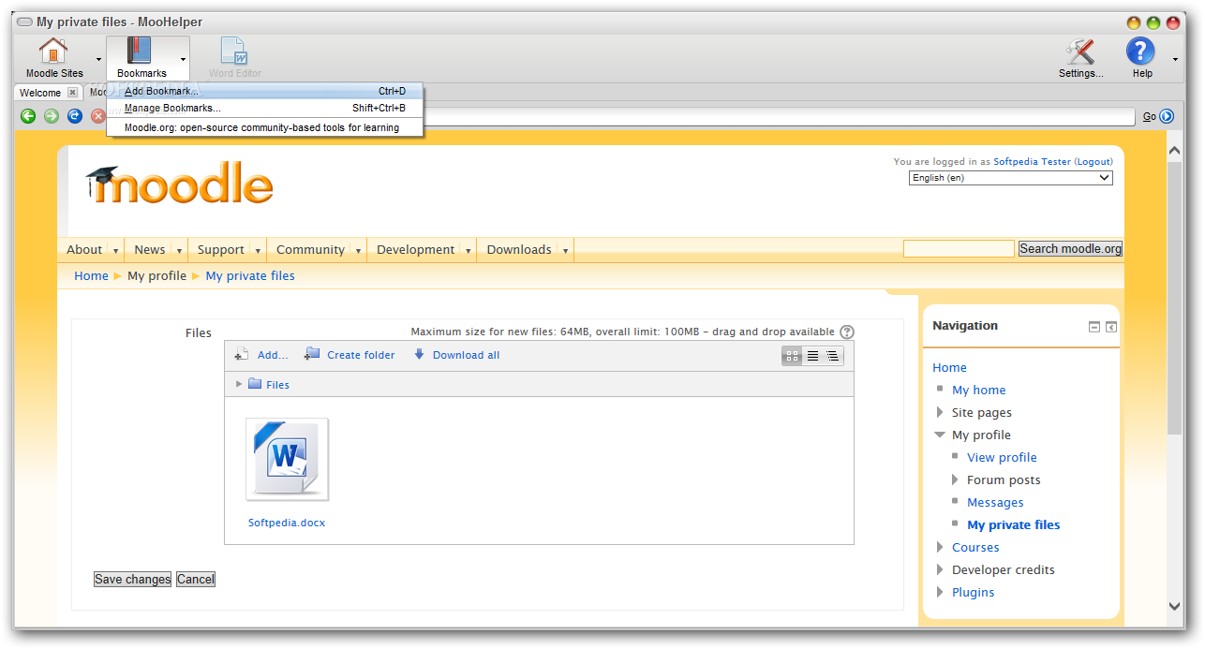Open Bookmarks dropdown arrow
The image size is (1205, 649).
184,59
